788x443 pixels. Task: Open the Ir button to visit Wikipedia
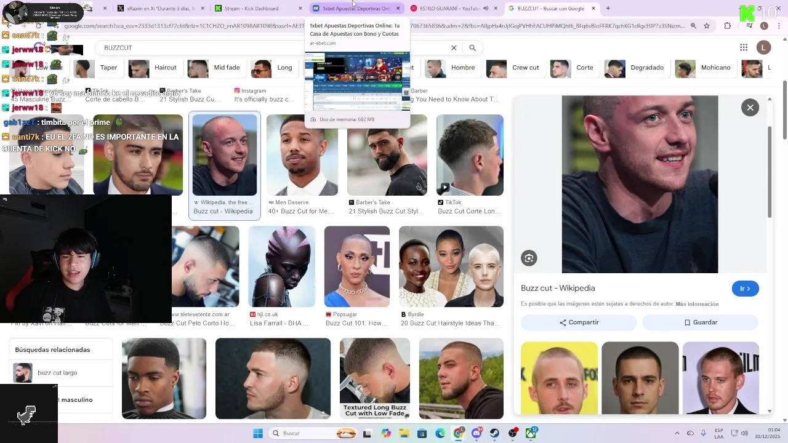pos(745,289)
